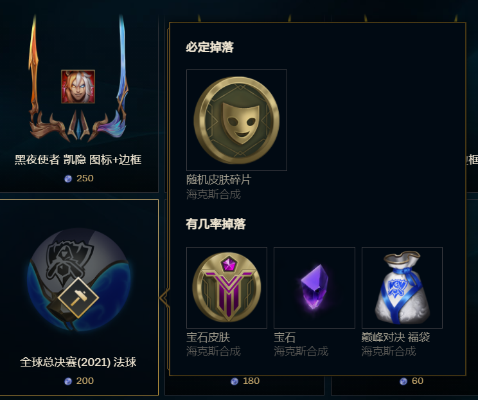This screenshot has width=478, height=400.
Task: Click the 有几率掉落 section heading
Action: point(216,224)
